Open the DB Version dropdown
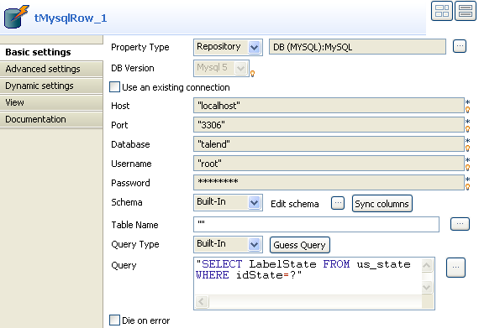Viewport: 479px width, 328px height. click(240, 68)
